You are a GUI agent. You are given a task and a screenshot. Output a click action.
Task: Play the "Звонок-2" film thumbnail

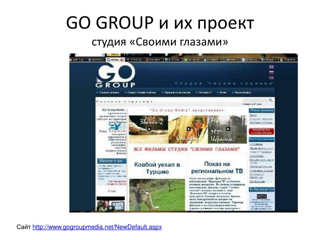pyautogui.click(x=148, y=129)
